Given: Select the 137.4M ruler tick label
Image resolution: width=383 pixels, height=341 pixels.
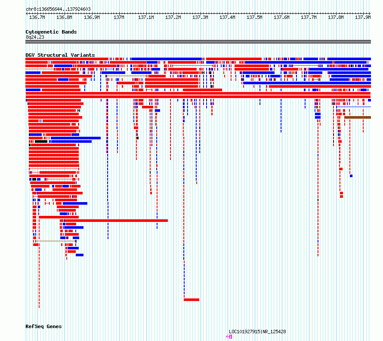Looking at the screenshot, I should pos(227,17).
